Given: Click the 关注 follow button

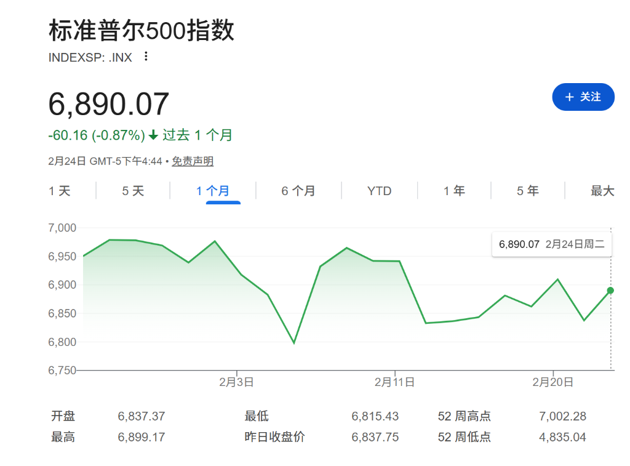Looking at the screenshot, I should tap(583, 97).
